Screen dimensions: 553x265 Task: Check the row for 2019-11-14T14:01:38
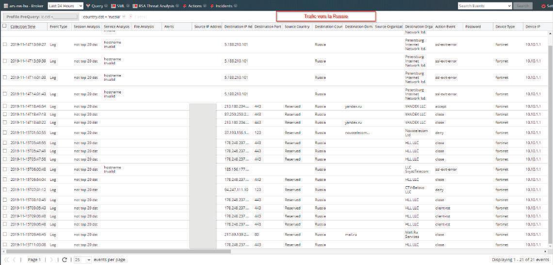pyautogui.click(x=4, y=78)
